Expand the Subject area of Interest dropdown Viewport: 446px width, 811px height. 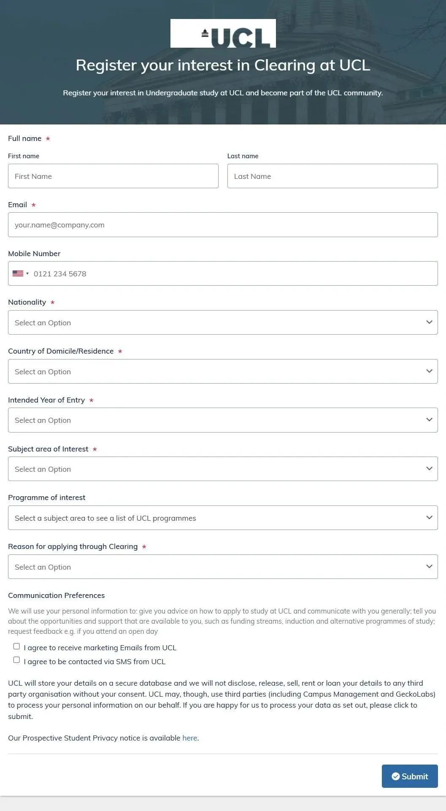click(223, 469)
